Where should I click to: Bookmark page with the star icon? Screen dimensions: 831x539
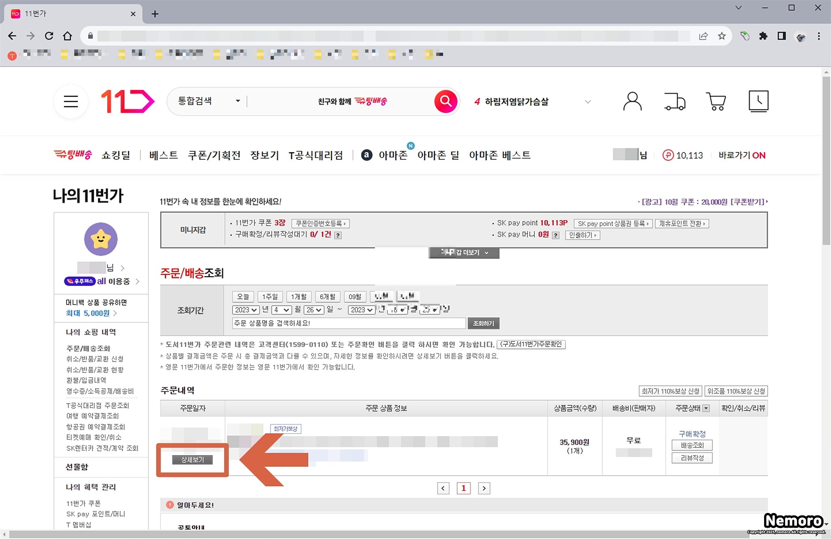[721, 36]
